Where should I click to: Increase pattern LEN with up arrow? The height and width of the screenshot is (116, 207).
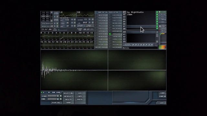pyautogui.click(x=90, y=23)
